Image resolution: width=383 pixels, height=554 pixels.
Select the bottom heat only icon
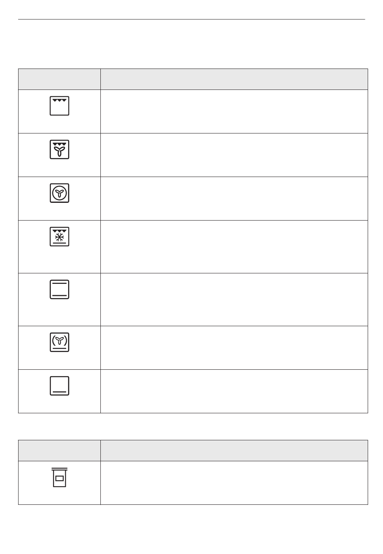60,386
